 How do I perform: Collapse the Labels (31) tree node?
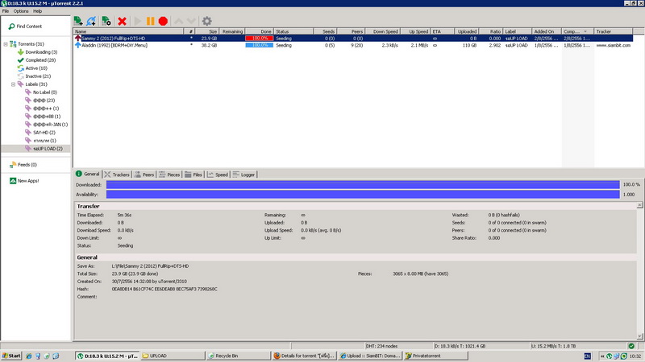tap(13, 84)
